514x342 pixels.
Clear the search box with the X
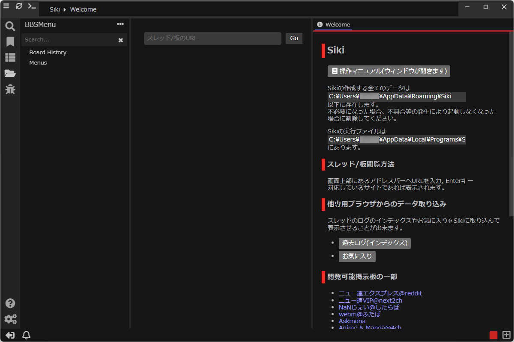pos(120,40)
